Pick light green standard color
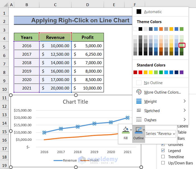This screenshot has height=169, width=196. 156,72
